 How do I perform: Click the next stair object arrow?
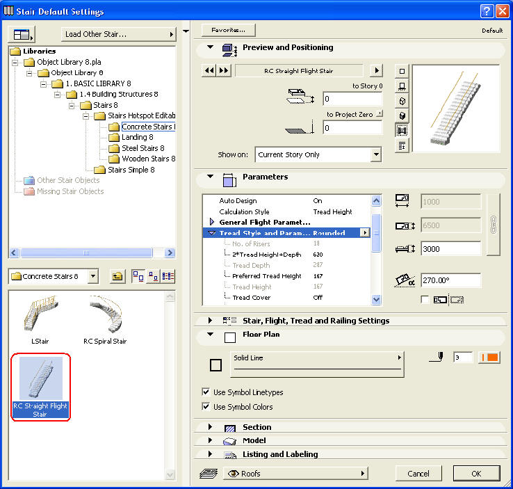coord(224,70)
